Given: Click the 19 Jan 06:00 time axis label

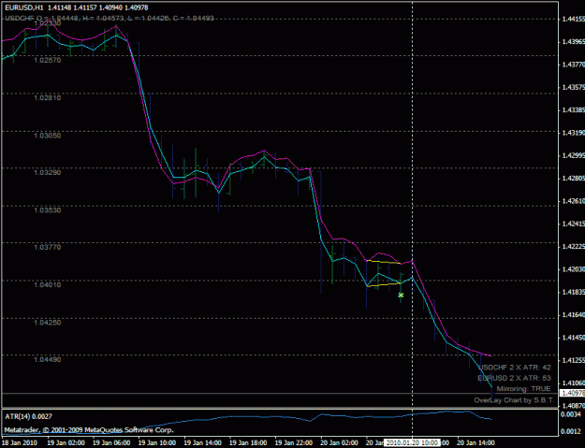Looking at the screenshot, I should pyautogui.click(x=111, y=442).
